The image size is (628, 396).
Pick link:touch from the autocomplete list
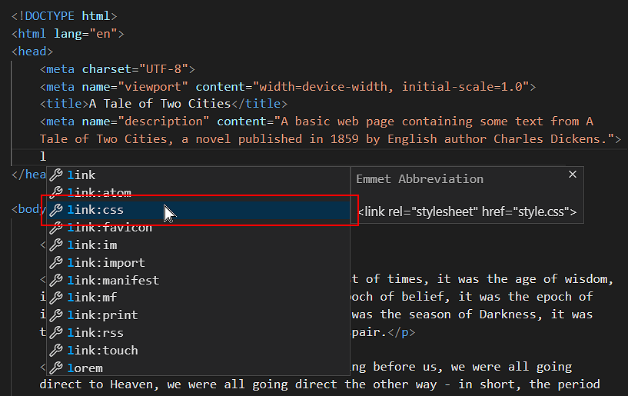[102, 351]
